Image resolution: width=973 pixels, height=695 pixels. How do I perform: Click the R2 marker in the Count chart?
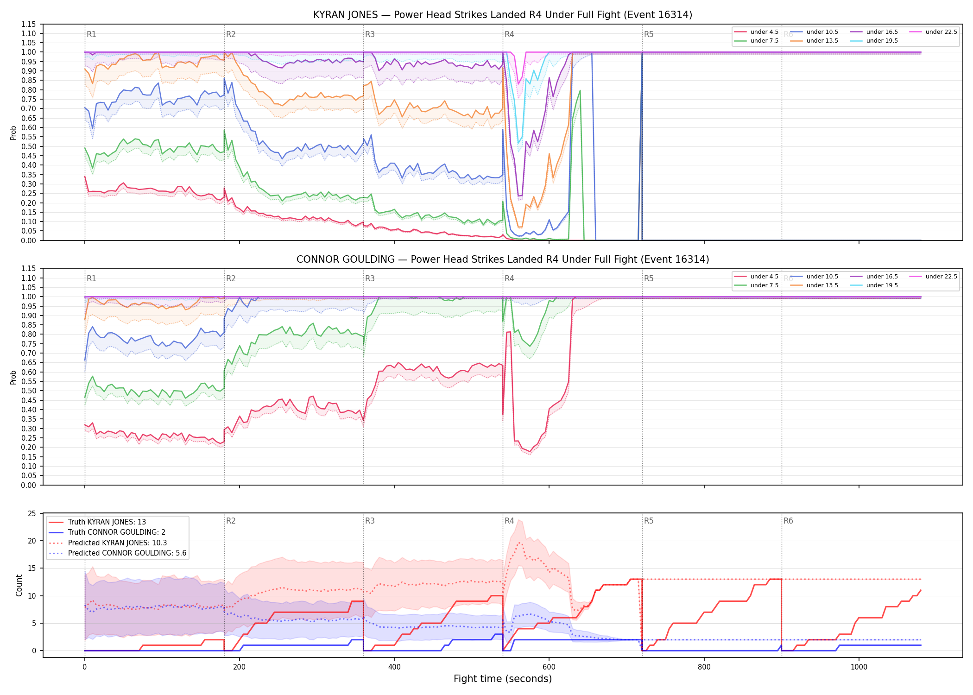pyautogui.click(x=231, y=521)
